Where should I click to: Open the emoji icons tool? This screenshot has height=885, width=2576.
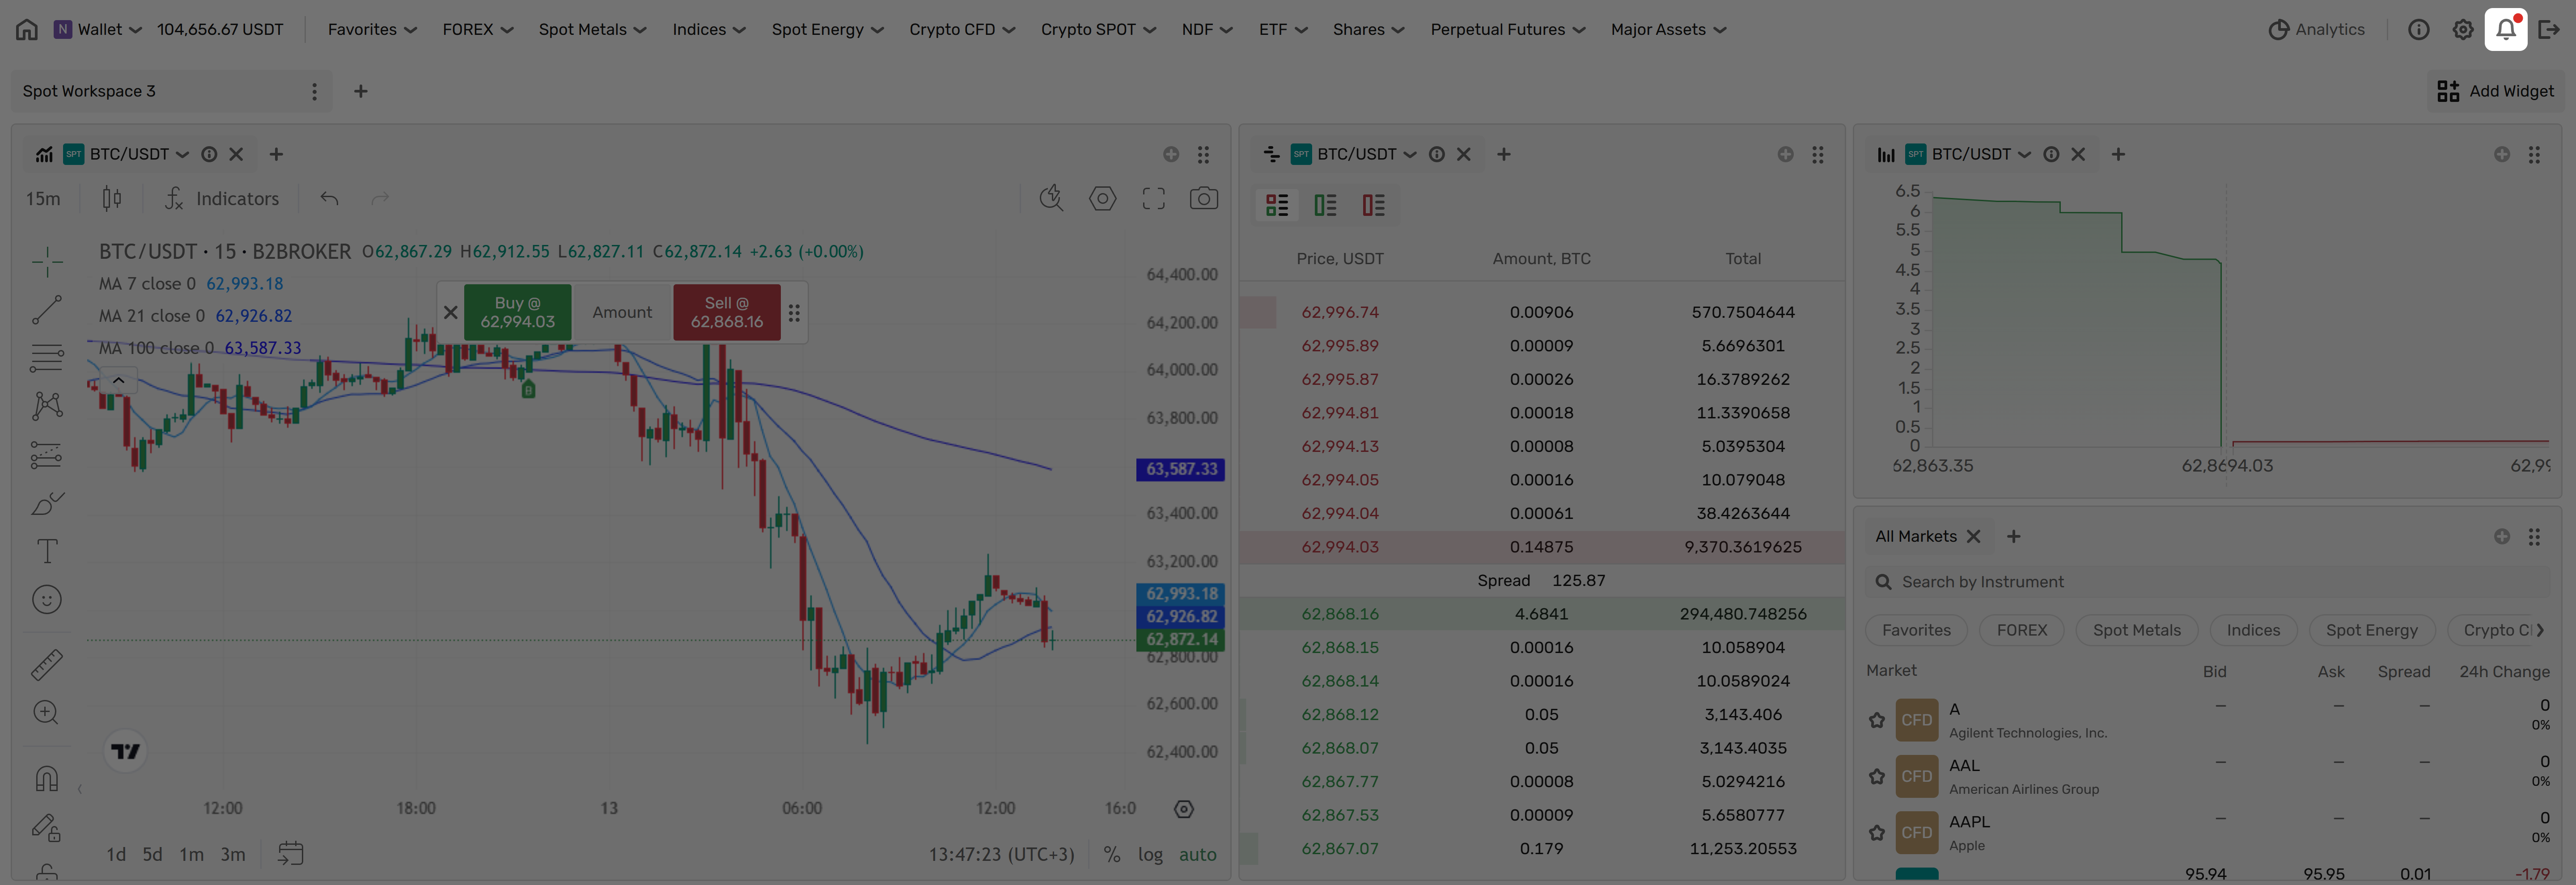coord(47,598)
